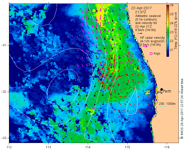Viewport: 185px width, 150px height.
Task: Click the black altimetric velocity scale arrow
Action: click(140, 33)
